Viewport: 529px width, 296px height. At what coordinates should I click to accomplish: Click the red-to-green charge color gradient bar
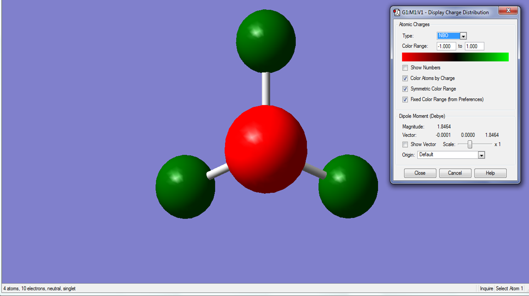click(455, 57)
